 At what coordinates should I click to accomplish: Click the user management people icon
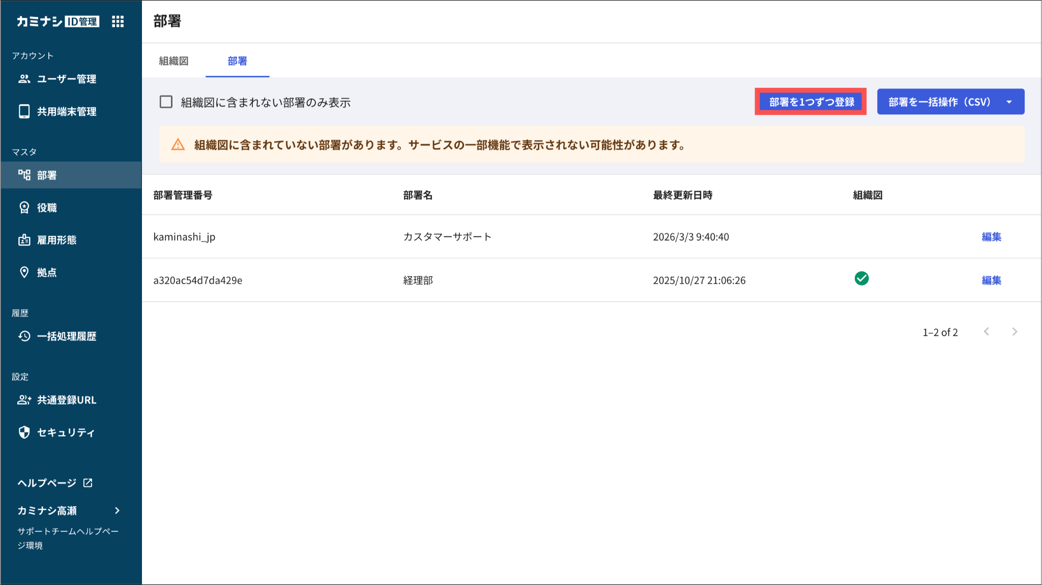24,79
